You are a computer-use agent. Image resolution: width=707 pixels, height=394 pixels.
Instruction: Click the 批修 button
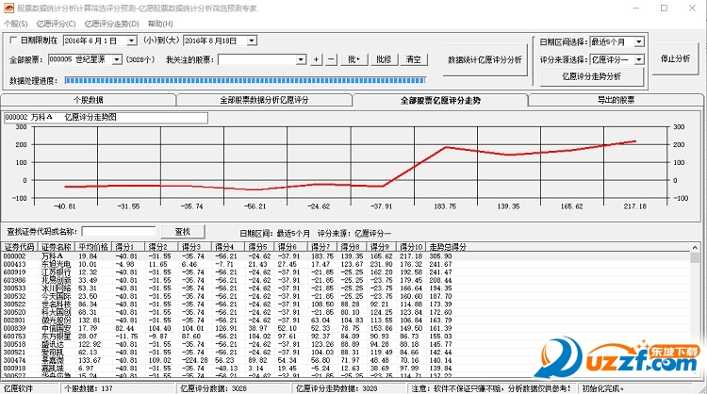384,59
